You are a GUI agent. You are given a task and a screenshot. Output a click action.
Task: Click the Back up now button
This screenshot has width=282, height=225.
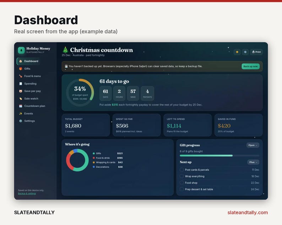250,66
